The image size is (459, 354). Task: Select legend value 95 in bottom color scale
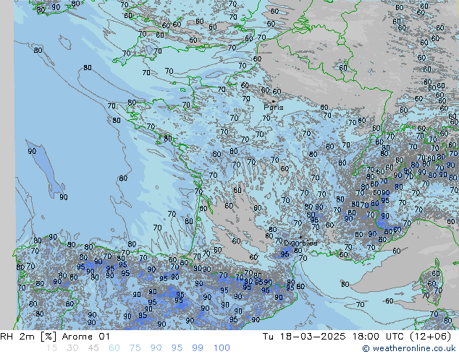click(177, 348)
